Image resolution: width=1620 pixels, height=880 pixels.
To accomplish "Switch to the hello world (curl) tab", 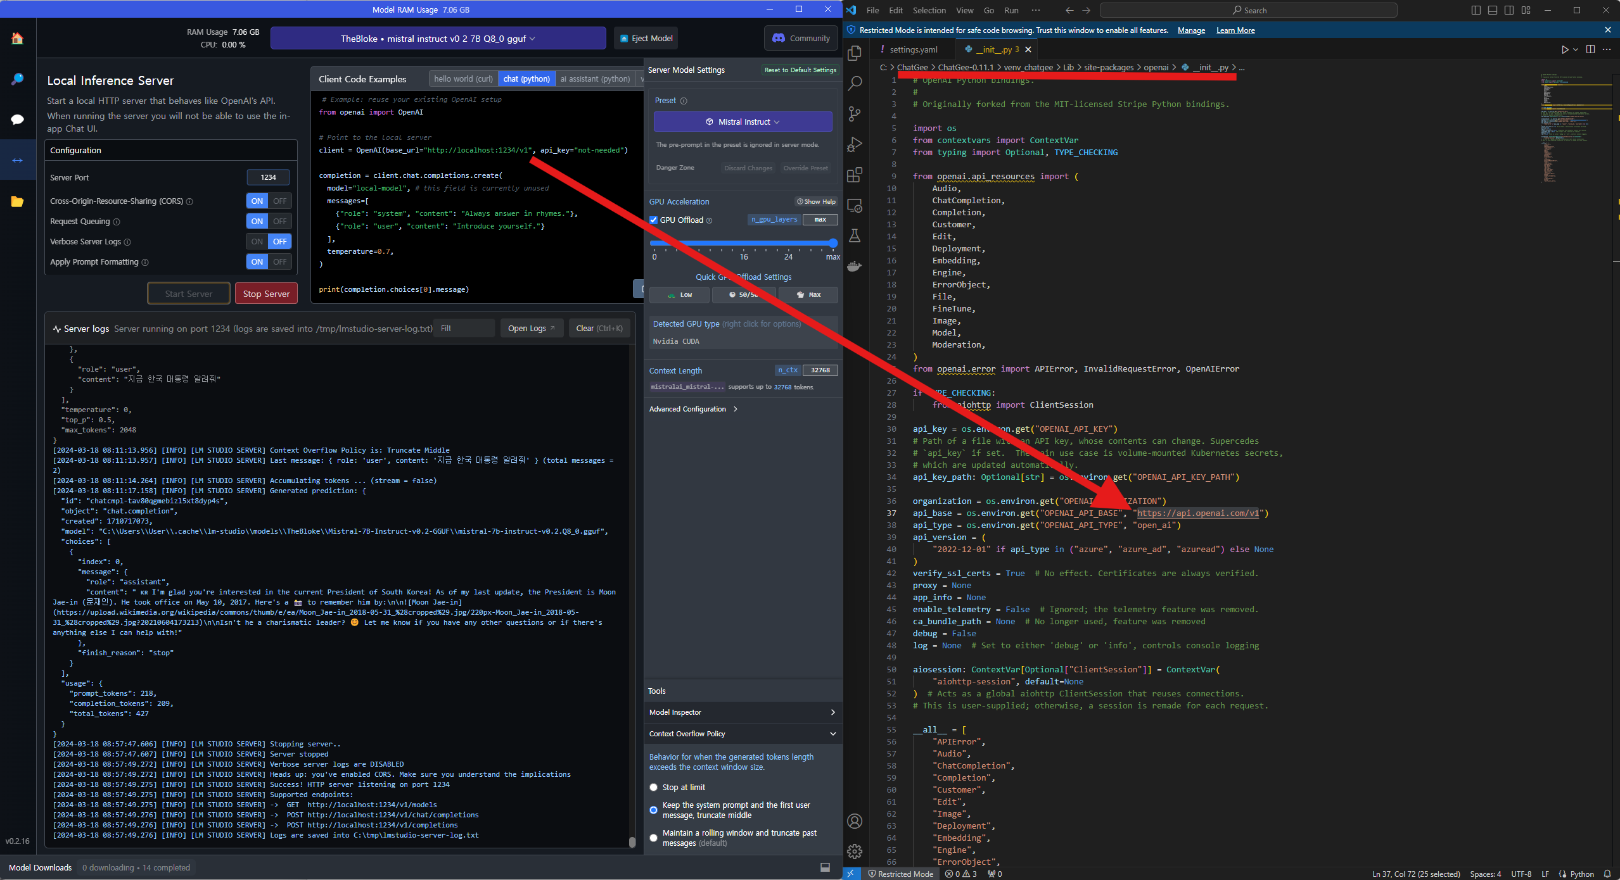I will (x=463, y=79).
